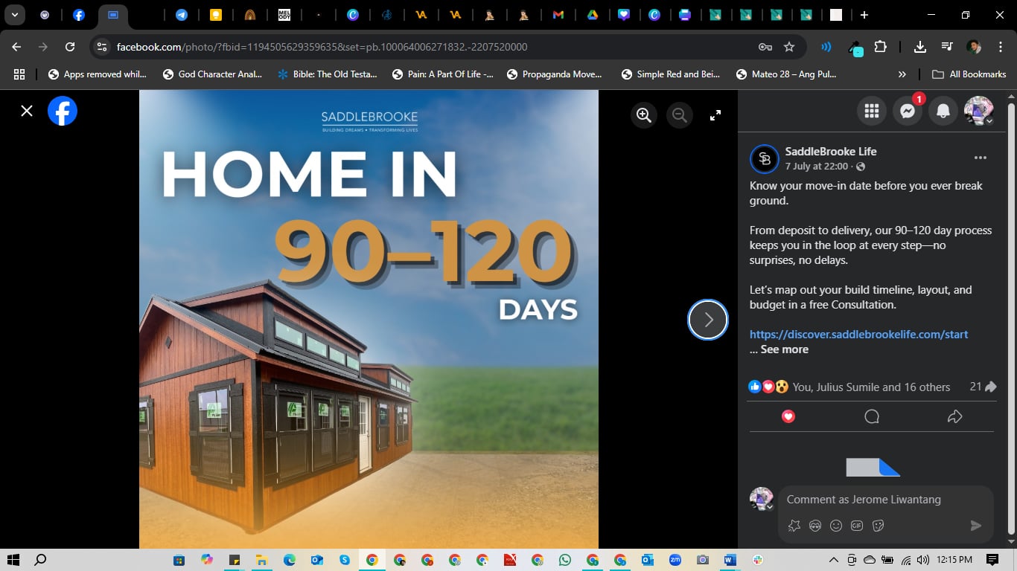The height and width of the screenshot is (571, 1017).
Task: Open the Mateo 28 – Ang Pul... bookmark
Action: (x=785, y=74)
